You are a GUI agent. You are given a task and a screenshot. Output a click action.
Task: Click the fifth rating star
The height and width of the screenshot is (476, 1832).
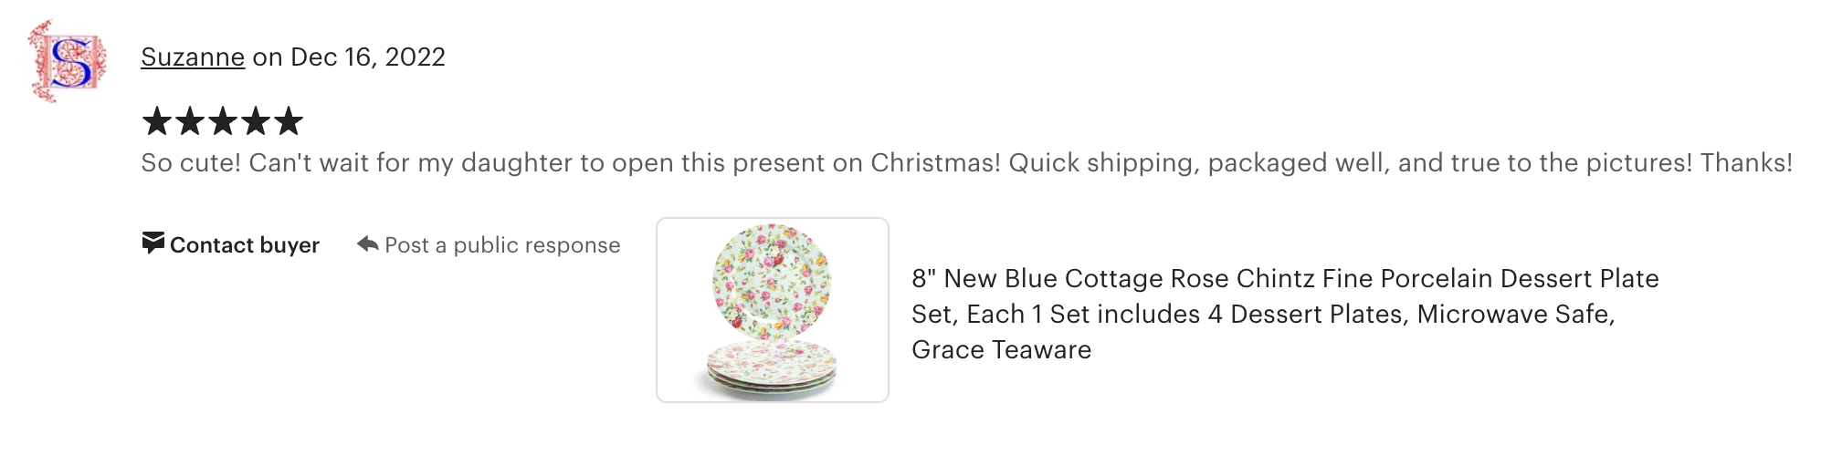click(x=289, y=120)
